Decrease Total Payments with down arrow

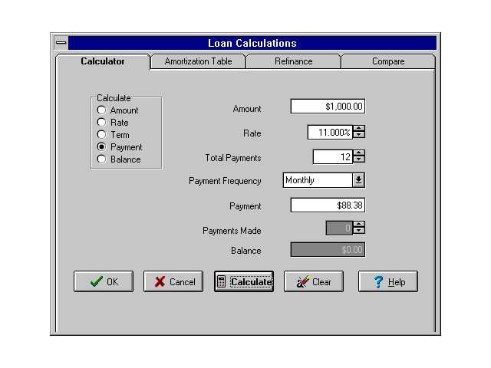359,160
